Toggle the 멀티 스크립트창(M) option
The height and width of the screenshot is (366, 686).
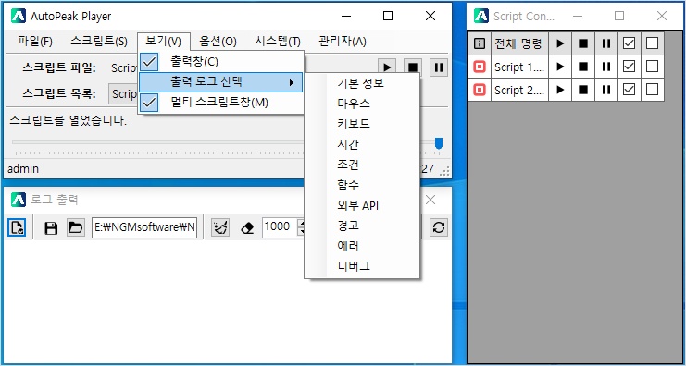pos(221,103)
